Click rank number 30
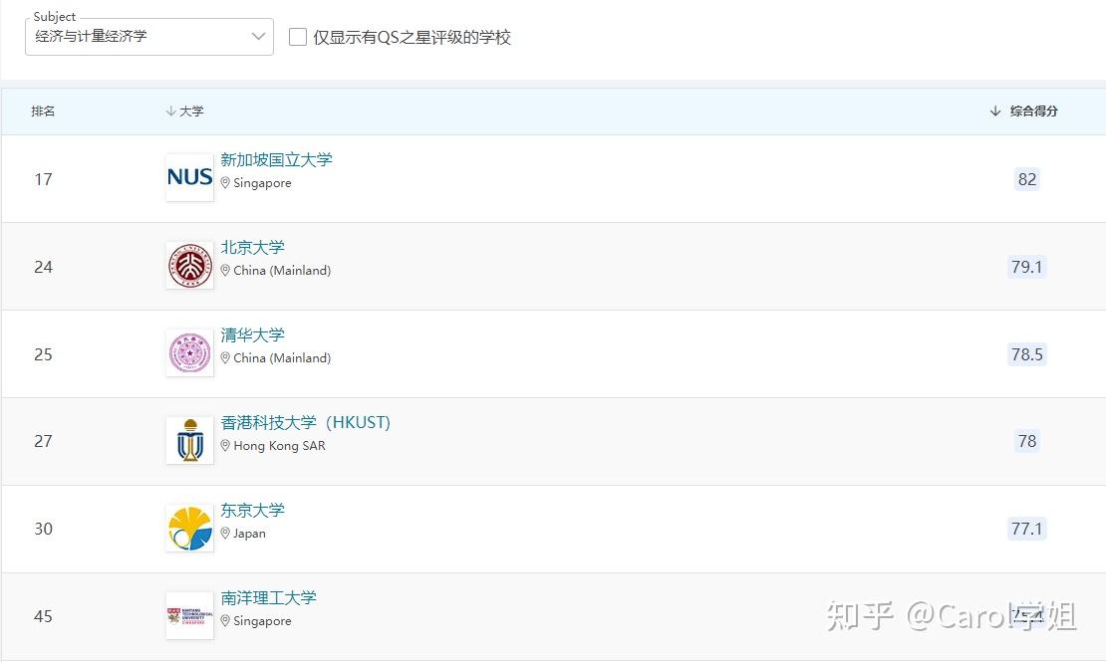This screenshot has width=1106, height=662. tap(43, 528)
